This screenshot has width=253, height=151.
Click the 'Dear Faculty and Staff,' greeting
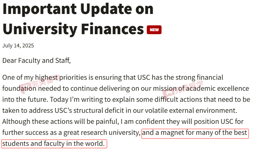click(x=37, y=61)
